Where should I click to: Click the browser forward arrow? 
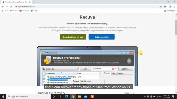tap(7, 7)
